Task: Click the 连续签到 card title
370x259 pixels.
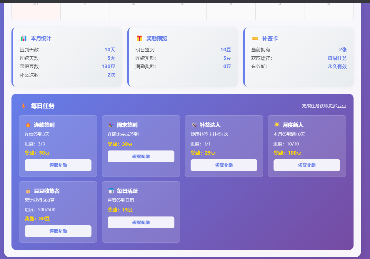Action: [x=44, y=125]
